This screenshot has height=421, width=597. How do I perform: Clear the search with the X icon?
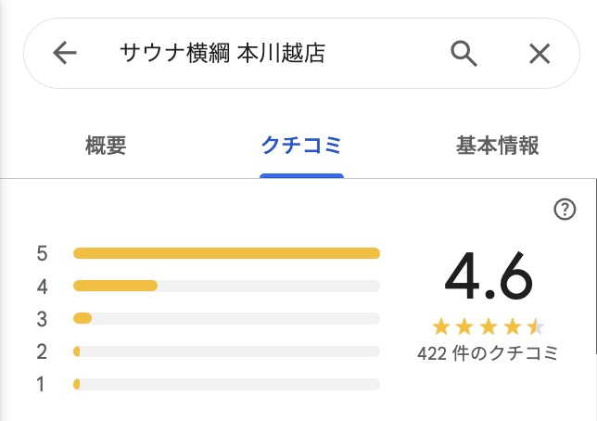click(x=540, y=54)
